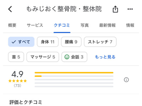Click the four-star rating distribution bar
142x106 pixels.
74,76
